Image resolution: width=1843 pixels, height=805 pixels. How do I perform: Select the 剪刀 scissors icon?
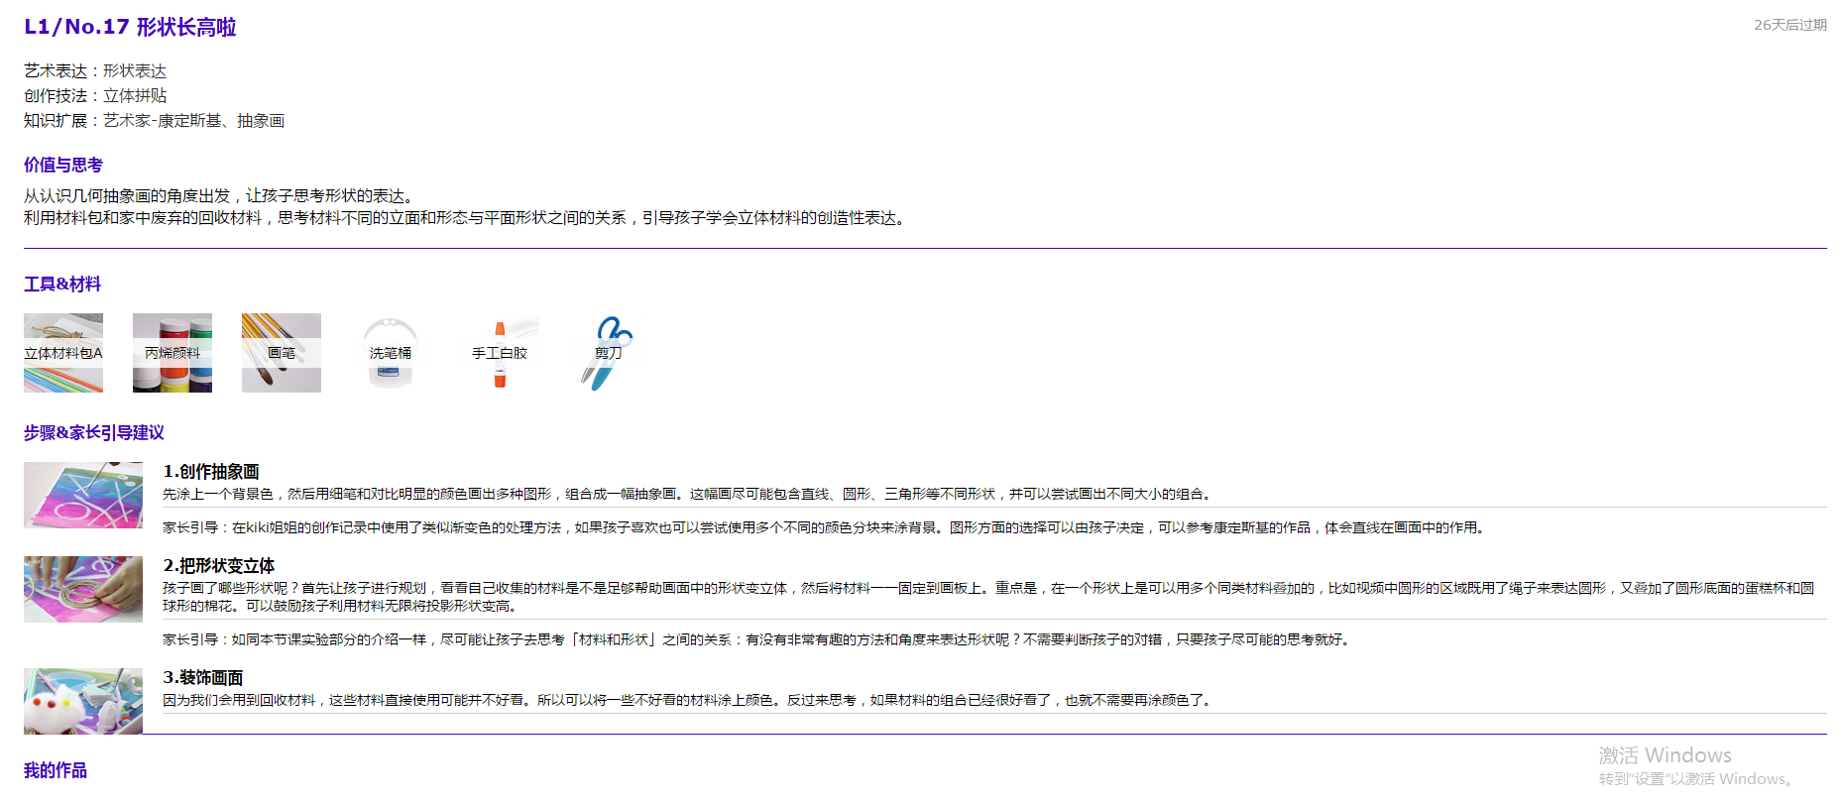(x=609, y=353)
